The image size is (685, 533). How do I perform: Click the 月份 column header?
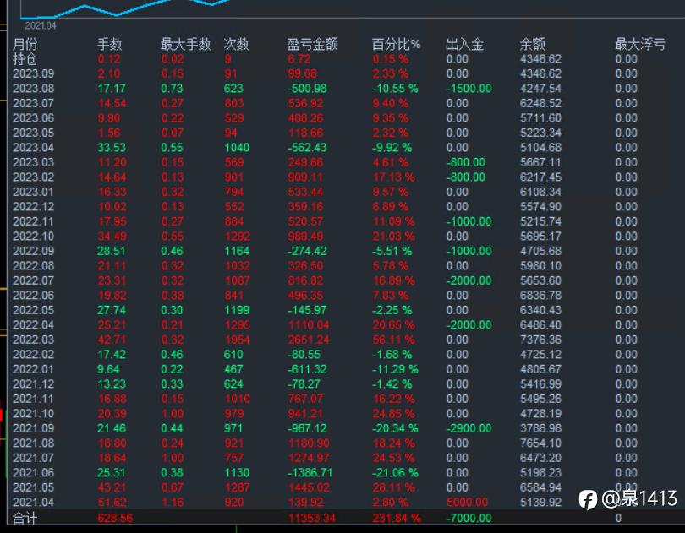coord(25,44)
